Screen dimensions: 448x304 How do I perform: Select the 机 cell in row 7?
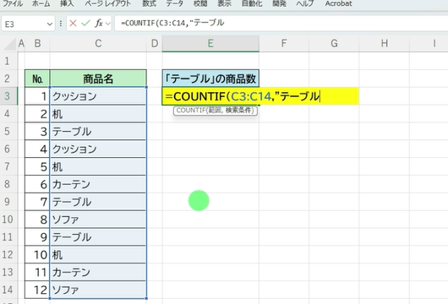coord(98,166)
